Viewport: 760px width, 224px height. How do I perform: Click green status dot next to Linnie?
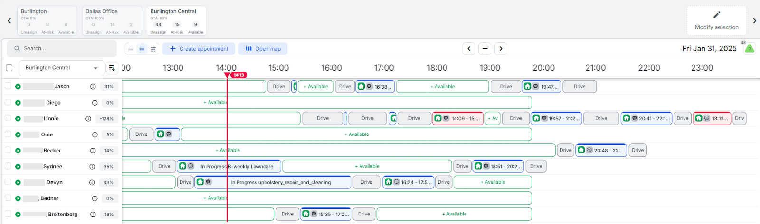[x=18, y=119]
